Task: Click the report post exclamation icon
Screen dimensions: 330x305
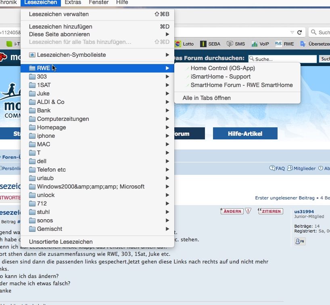Action: 248,211
